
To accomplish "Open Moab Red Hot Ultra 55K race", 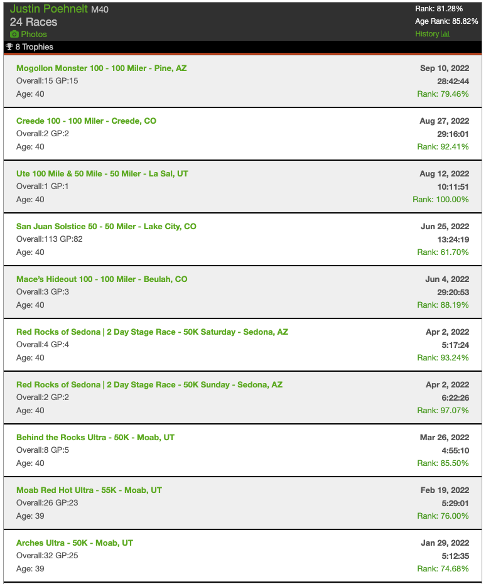I will coord(89,490).
